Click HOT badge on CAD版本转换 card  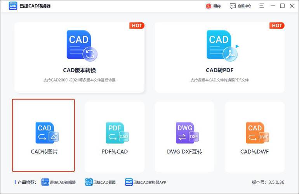(137, 26)
